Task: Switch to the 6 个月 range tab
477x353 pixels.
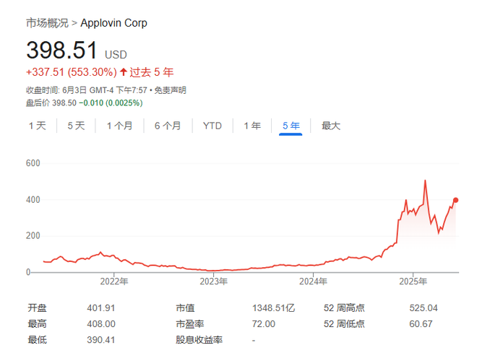Action: pyautogui.click(x=168, y=126)
